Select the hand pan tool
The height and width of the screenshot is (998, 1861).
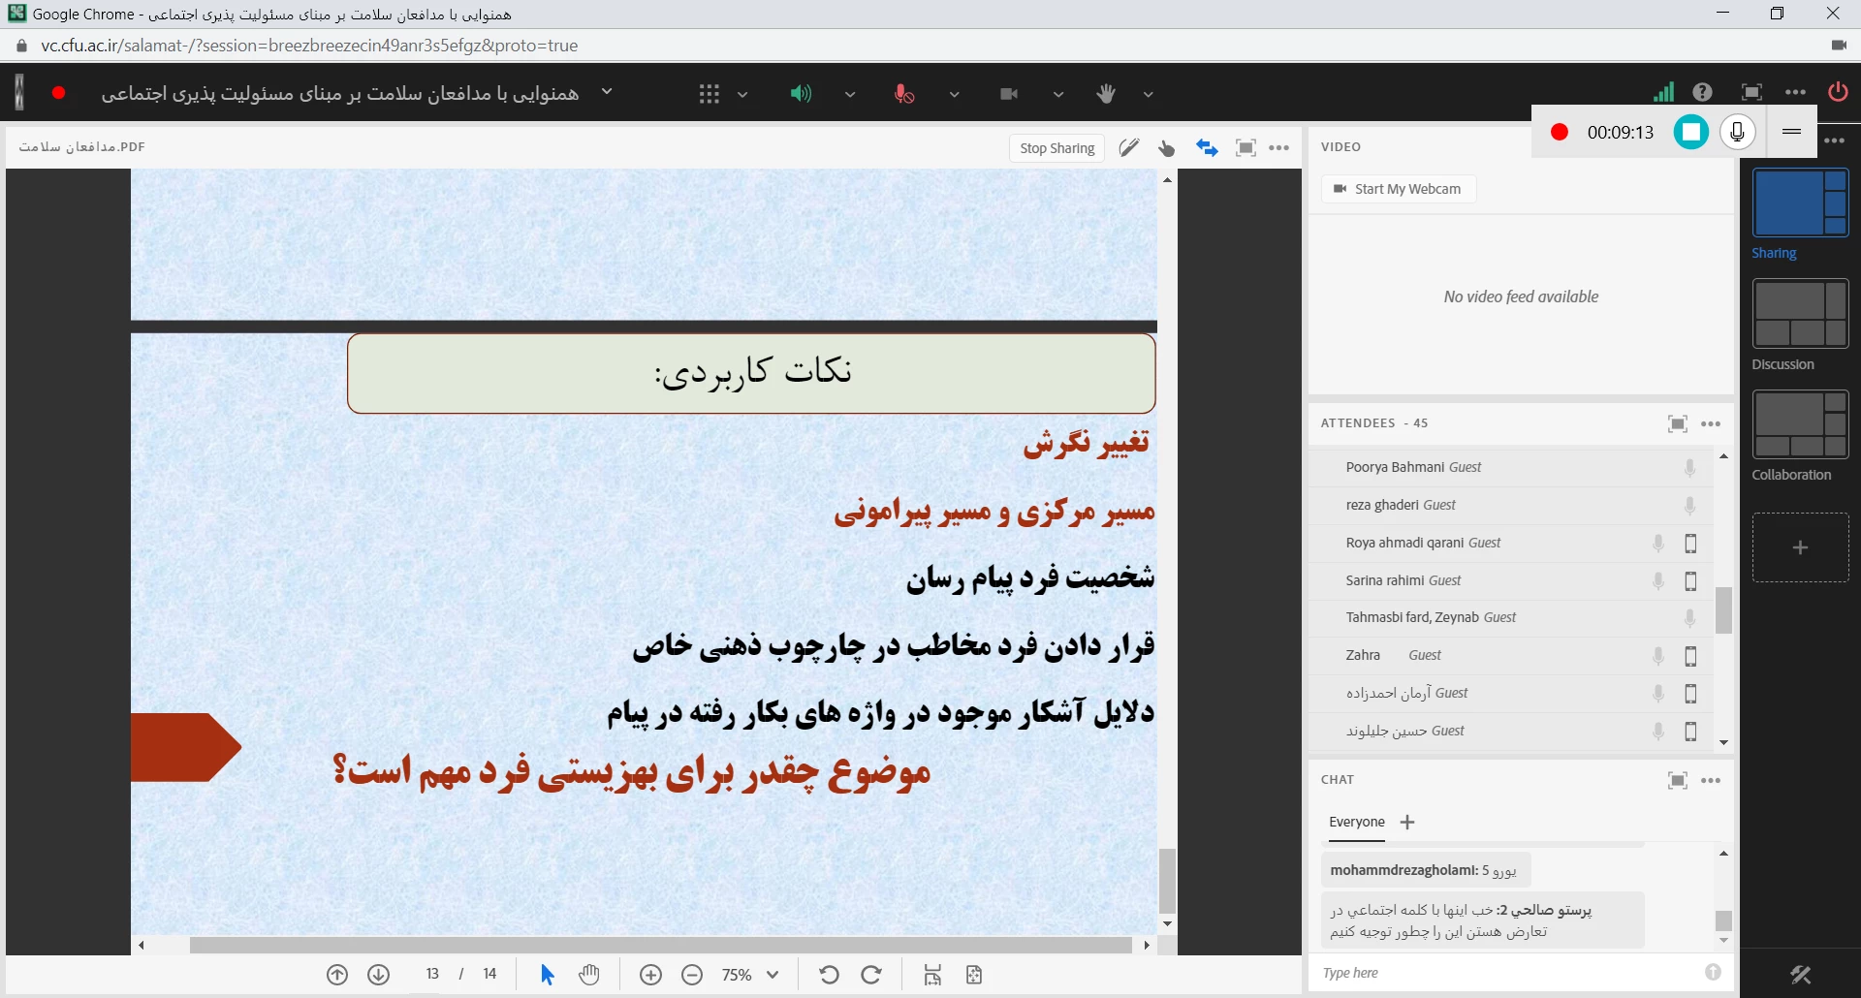click(589, 975)
